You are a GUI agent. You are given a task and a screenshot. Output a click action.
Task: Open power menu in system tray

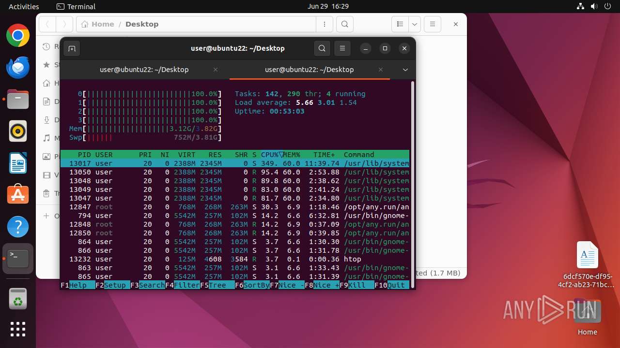coord(607,6)
